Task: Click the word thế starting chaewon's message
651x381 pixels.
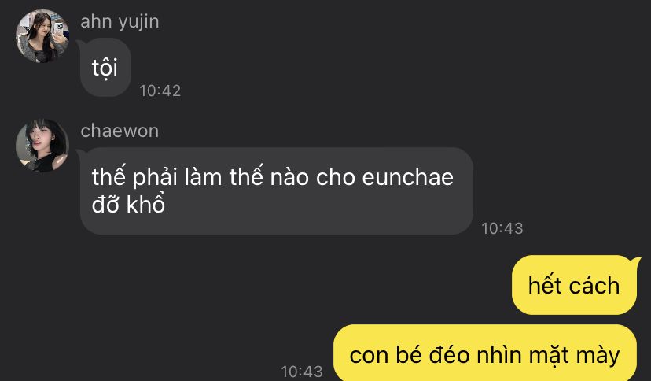Action: (x=106, y=176)
